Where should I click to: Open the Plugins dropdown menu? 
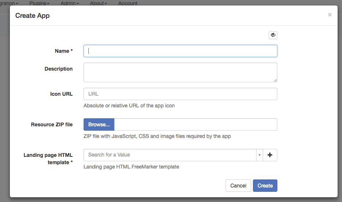39,3
